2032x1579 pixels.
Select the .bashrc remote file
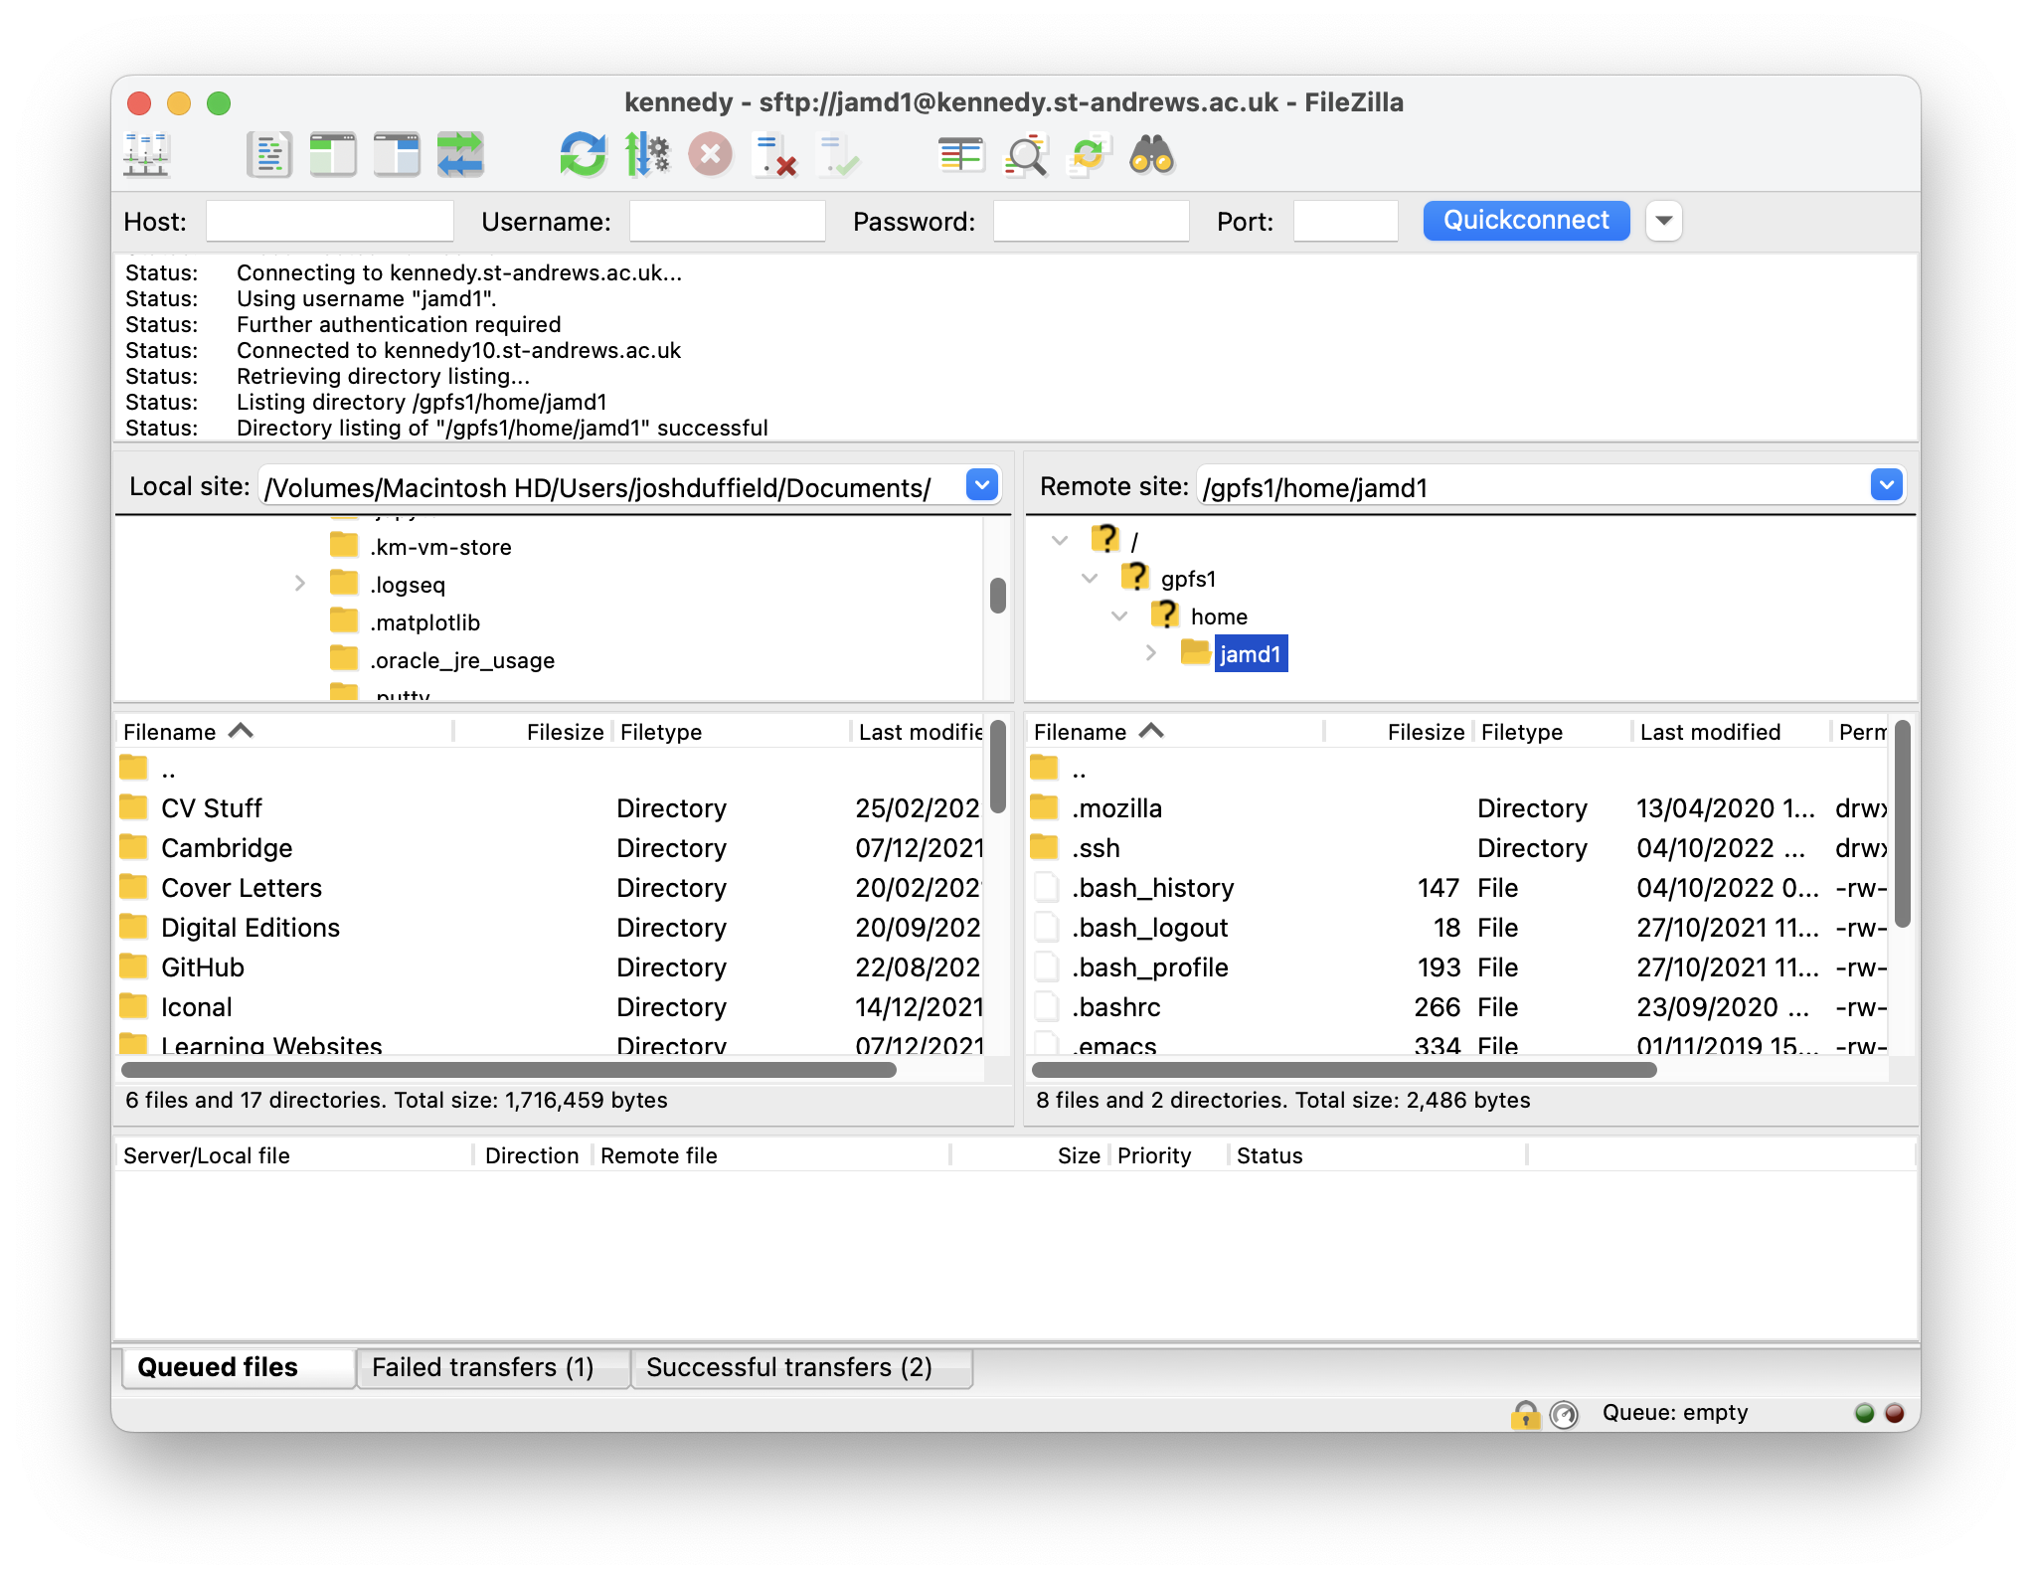(1458, 1007)
